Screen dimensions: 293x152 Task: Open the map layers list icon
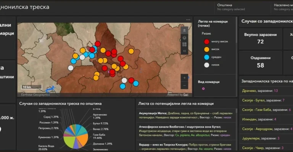[184, 38]
